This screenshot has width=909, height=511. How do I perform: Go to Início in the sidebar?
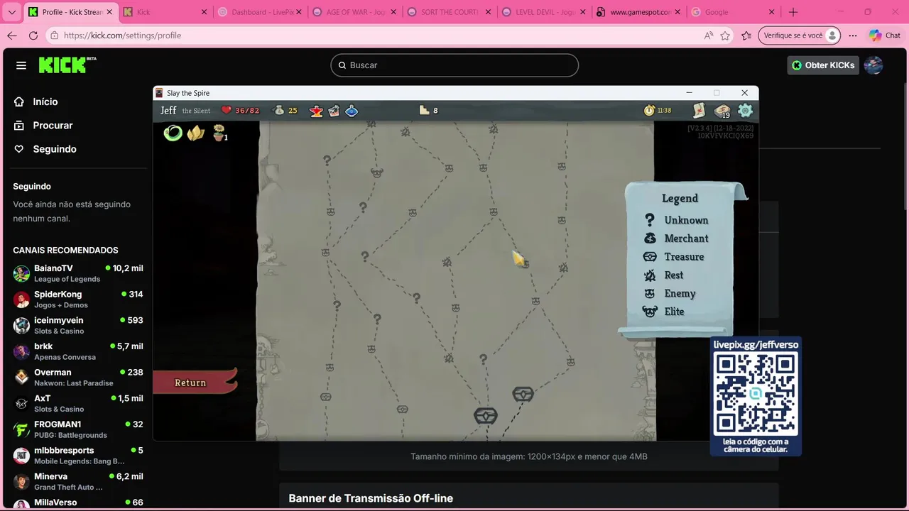[45, 101]
